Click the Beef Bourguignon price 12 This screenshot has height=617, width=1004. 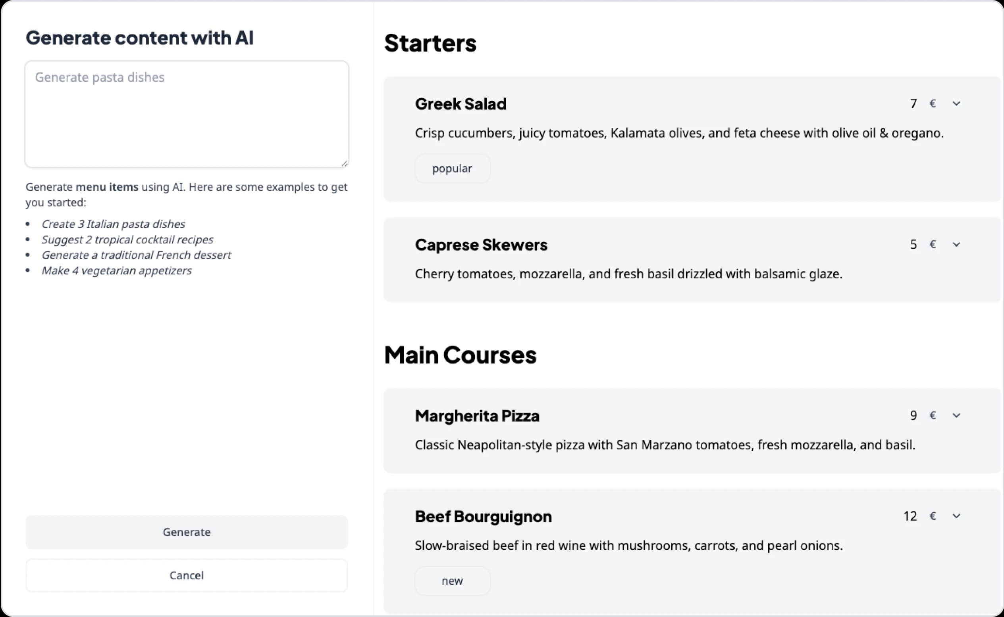pos(910,516)
